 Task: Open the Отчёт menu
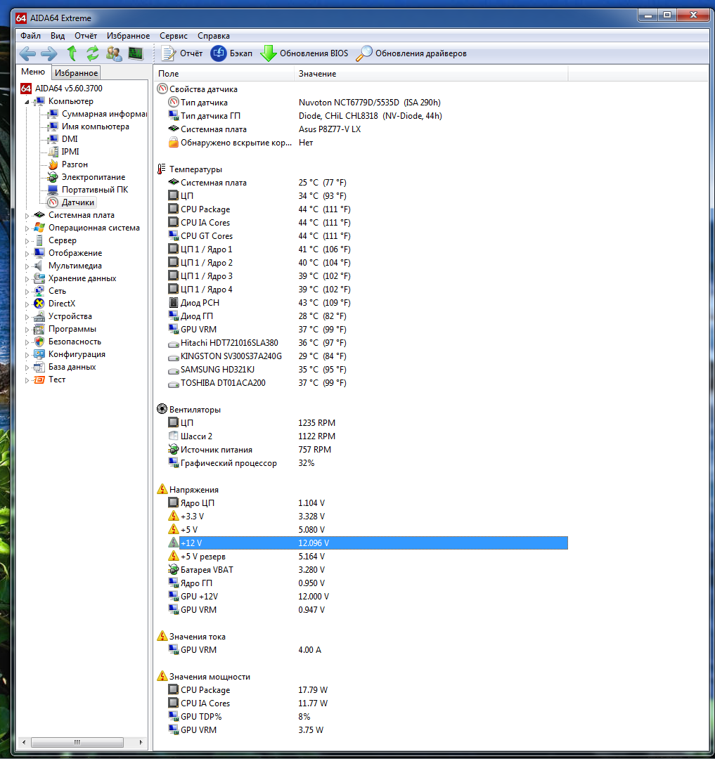coord(86,36)
